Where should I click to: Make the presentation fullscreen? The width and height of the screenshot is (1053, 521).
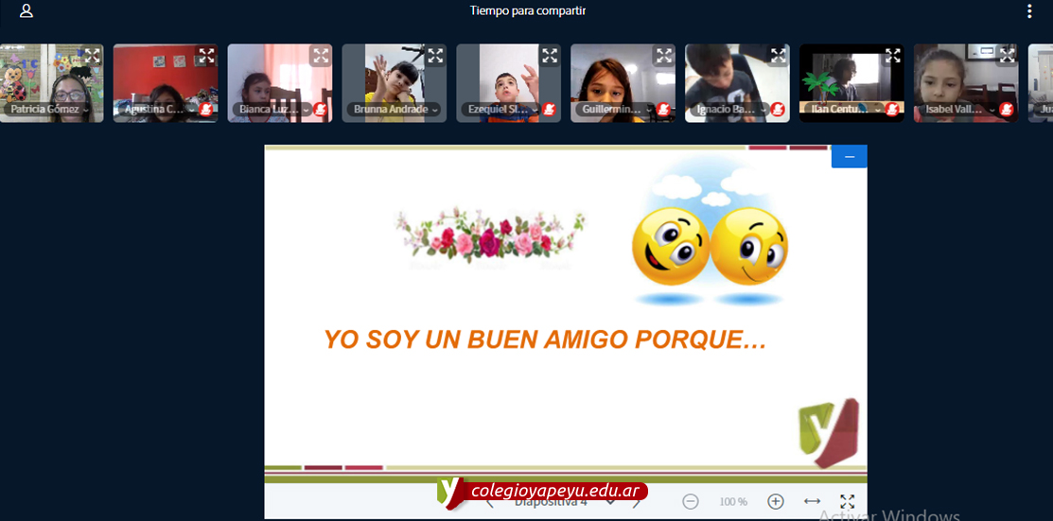tap(848, 501)
